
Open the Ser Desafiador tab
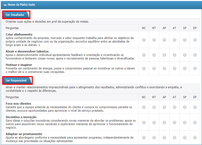(x=15, y=15)
